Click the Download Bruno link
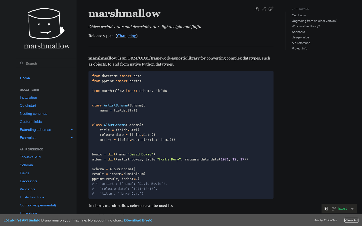Viewport: 362px width, 226px height. (138, 220)
